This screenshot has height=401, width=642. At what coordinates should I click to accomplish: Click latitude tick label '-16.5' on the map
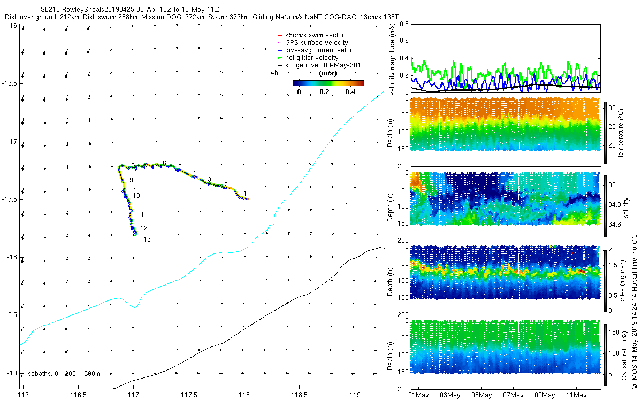(x=9, y=83)
